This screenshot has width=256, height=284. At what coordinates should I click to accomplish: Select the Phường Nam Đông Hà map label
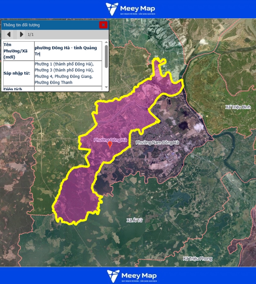(x=157, y=143)
